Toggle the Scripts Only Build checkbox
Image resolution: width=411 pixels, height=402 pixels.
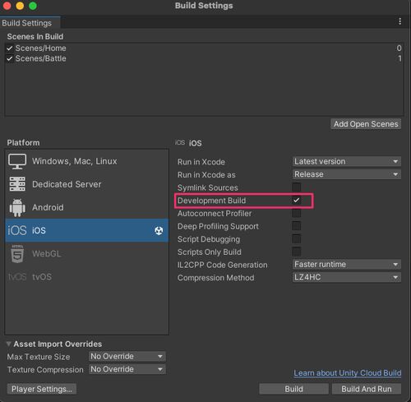[x=296, y=252]
